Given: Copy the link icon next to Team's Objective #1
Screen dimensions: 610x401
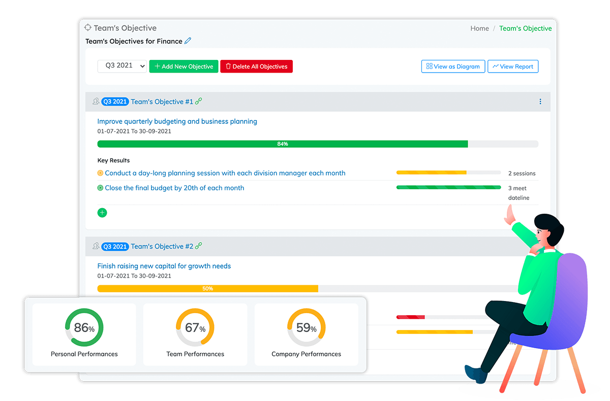Looking at the screenshot, I should [198, 101].
